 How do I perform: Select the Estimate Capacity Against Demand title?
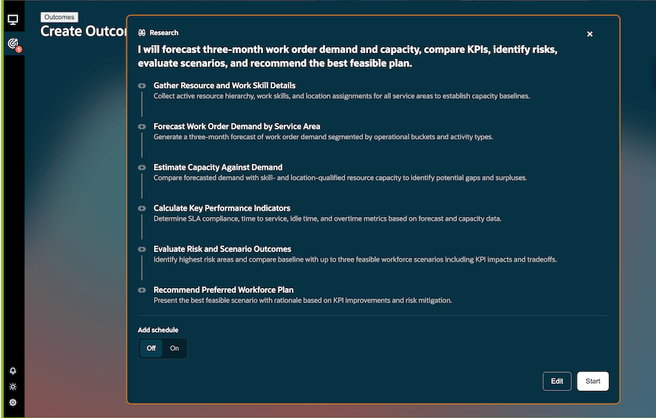218,167
